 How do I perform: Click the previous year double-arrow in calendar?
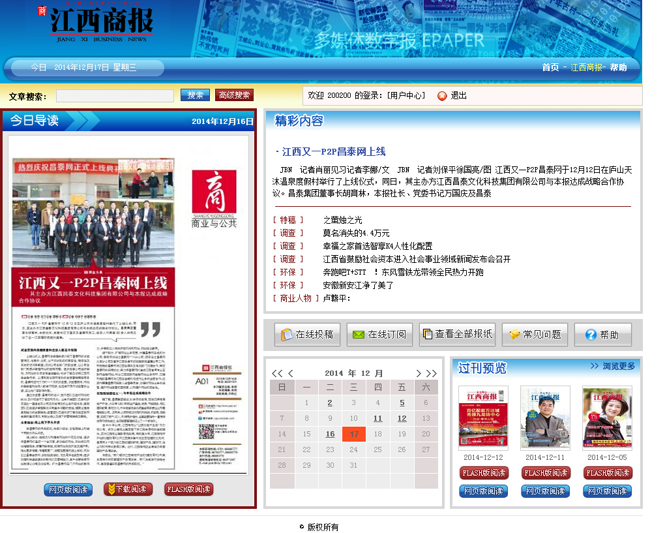(277, 373)
